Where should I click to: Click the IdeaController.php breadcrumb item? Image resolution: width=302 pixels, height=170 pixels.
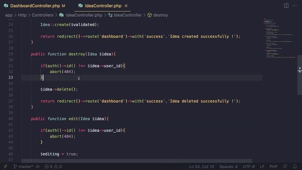click(84, 15)
